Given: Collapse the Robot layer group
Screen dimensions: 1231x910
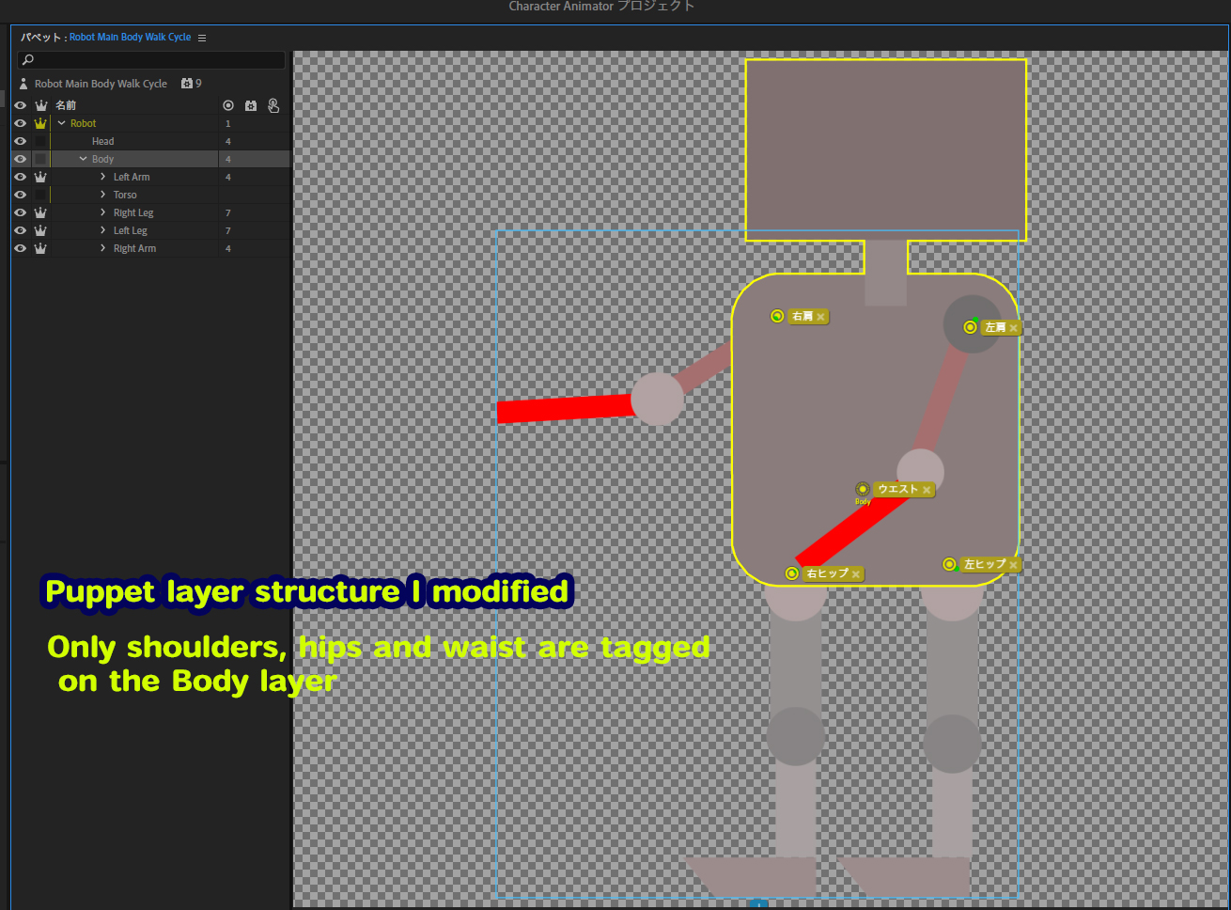Looking at the screenshot, I should click(x=61, y=123).
